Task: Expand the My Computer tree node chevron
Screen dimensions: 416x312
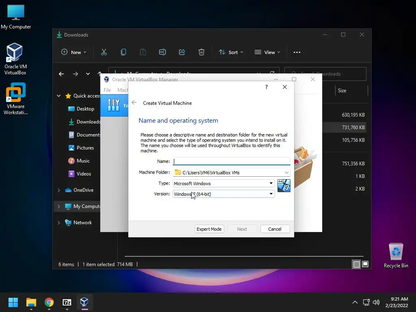Action: [58, 206]
